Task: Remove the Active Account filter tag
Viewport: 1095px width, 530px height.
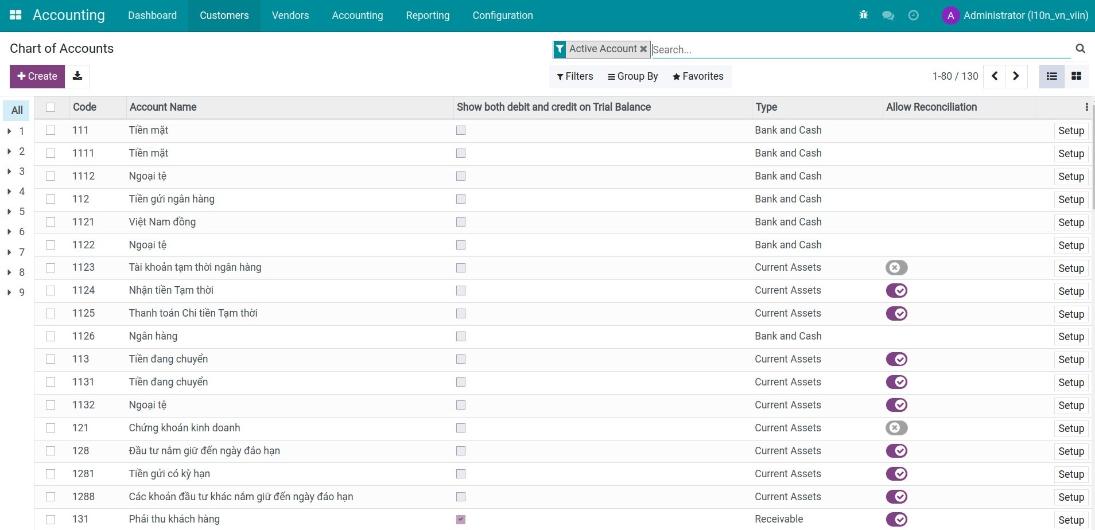Action: click(x=643, y=49)
